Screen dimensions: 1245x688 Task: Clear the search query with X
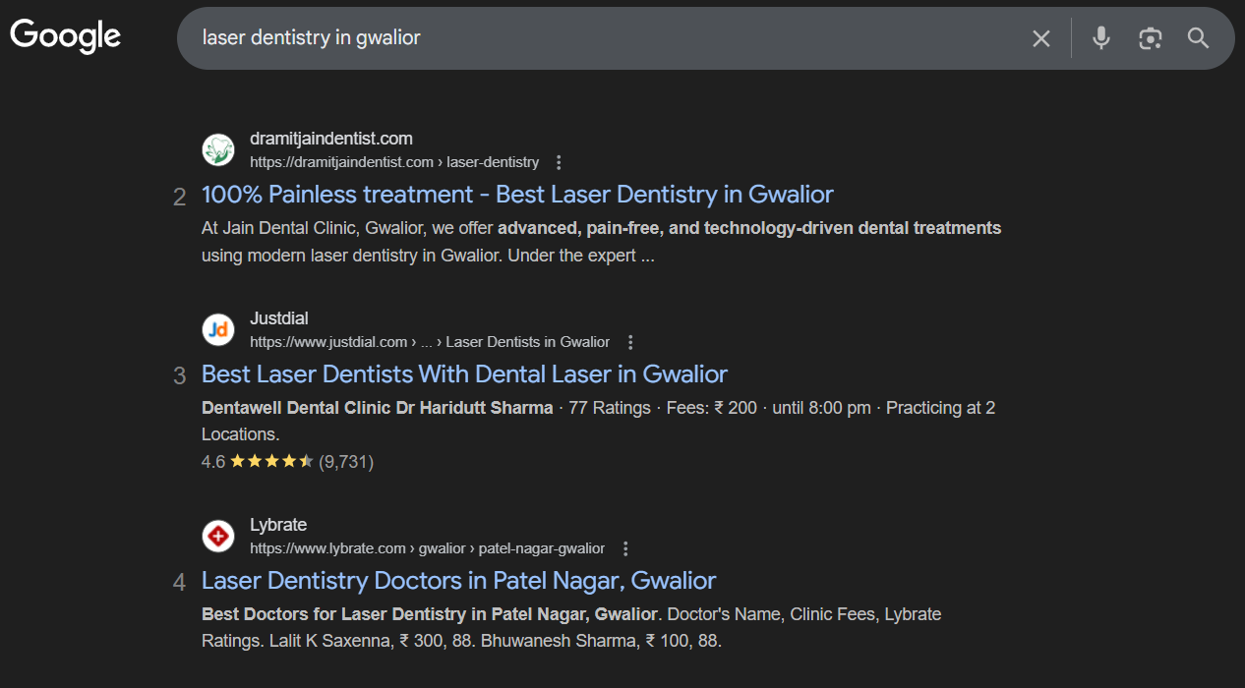[x=1040, y=38]
